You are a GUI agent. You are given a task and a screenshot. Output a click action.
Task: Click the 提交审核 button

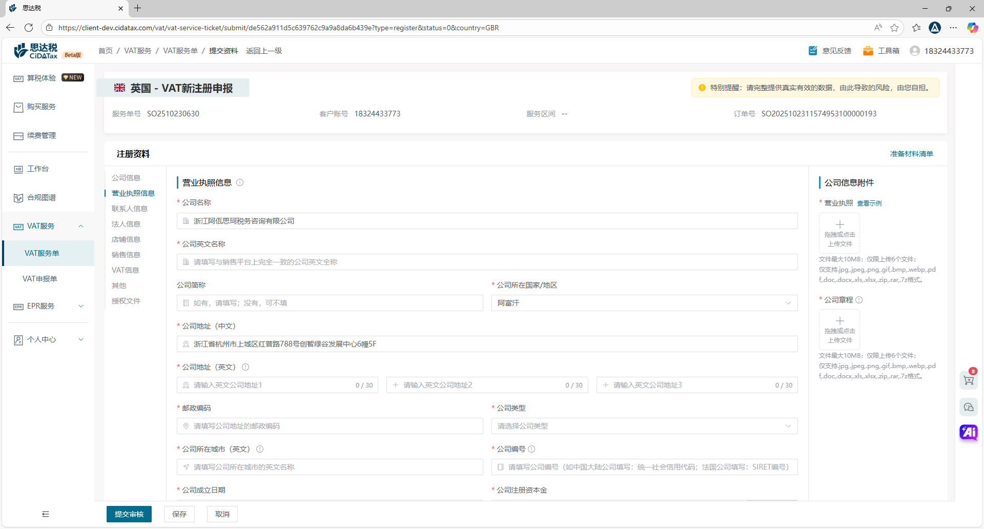coord(129,514)
